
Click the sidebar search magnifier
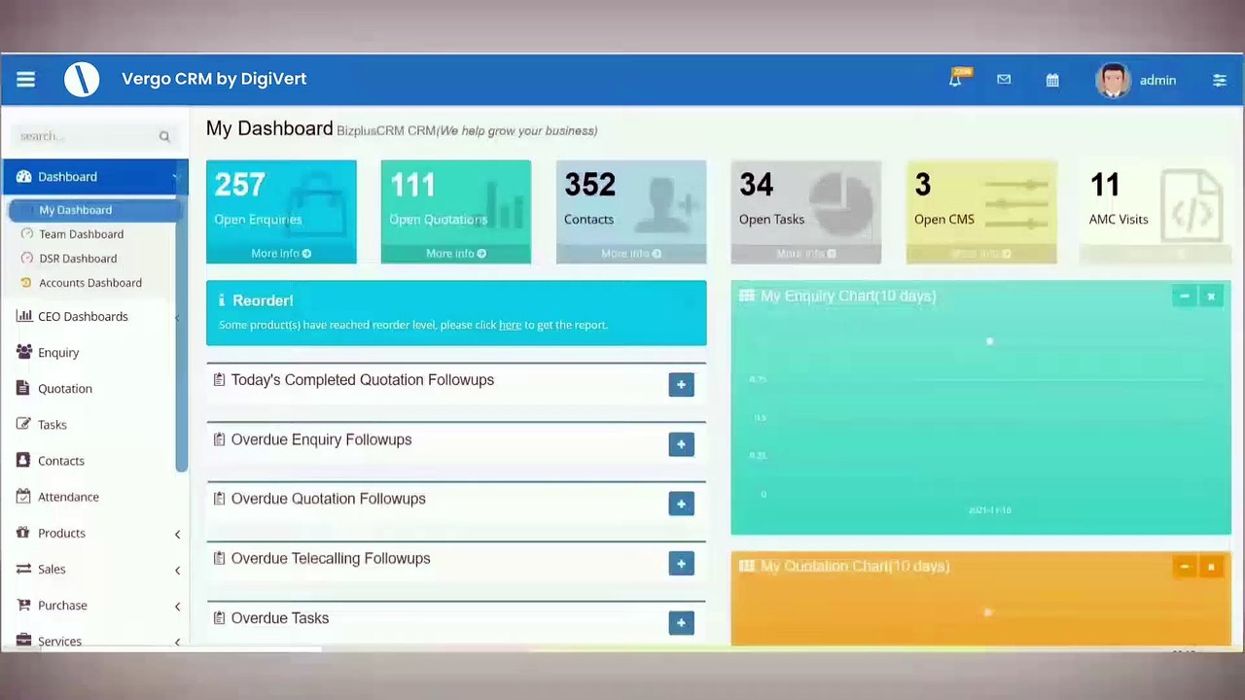[x=164, y=137]
